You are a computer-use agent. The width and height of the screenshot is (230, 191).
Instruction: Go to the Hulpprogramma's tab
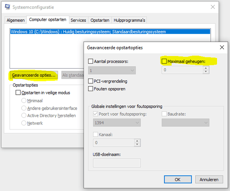[x=129, y=20]
